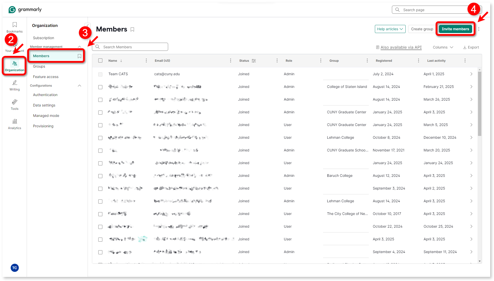
Task: Select checkbox for CUNY Graduate Center User row
Action: pyautogui.click(x=100, y=125)
